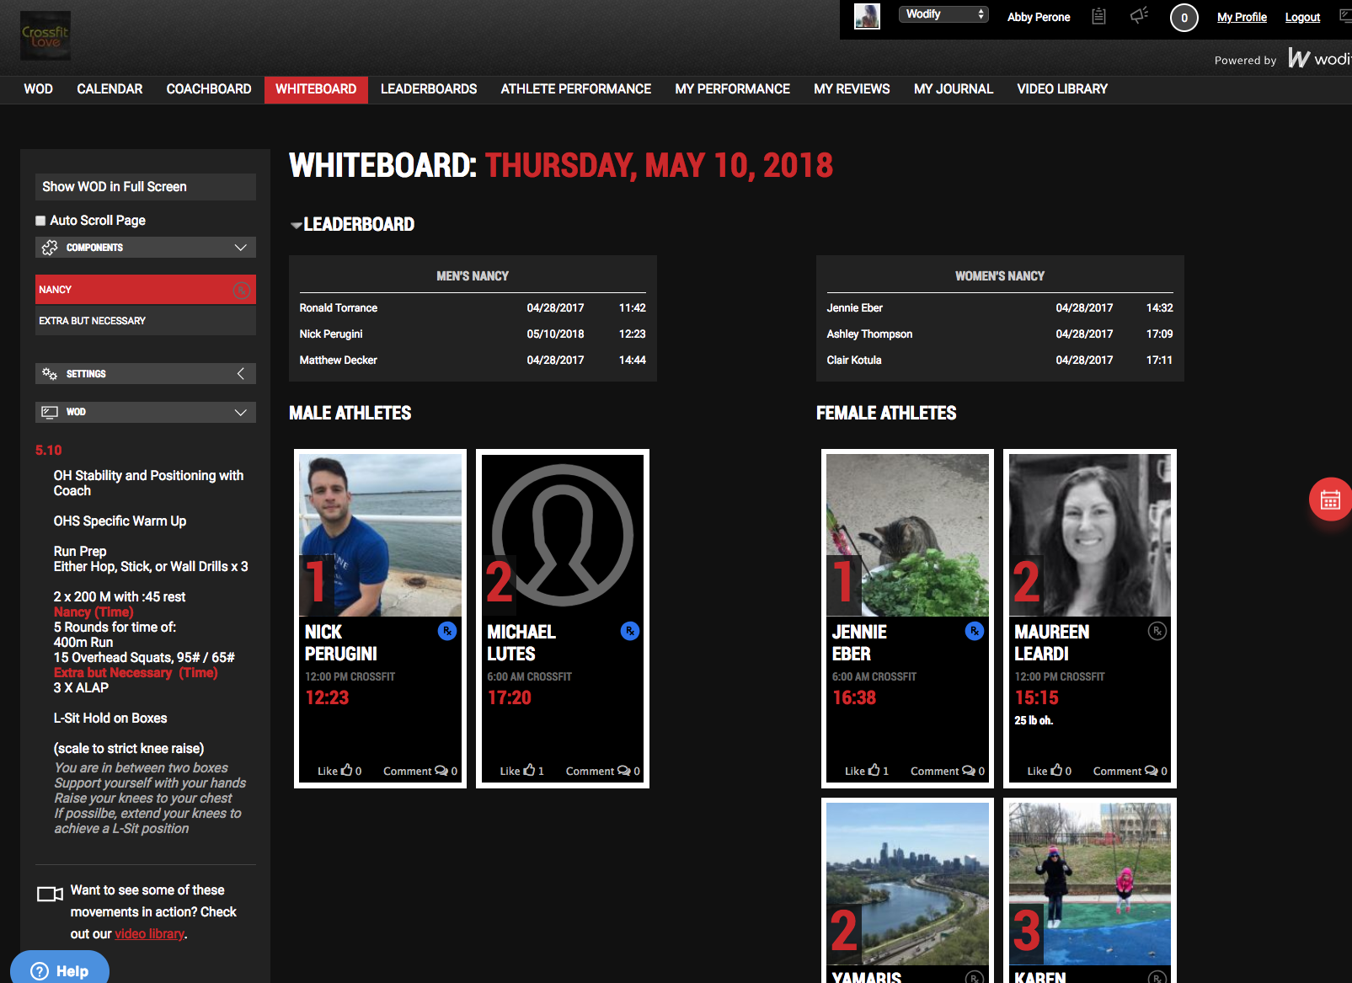The image size is (1352, 983).
Task: Click the notifications counter circle
Action: coord(1184,18)
